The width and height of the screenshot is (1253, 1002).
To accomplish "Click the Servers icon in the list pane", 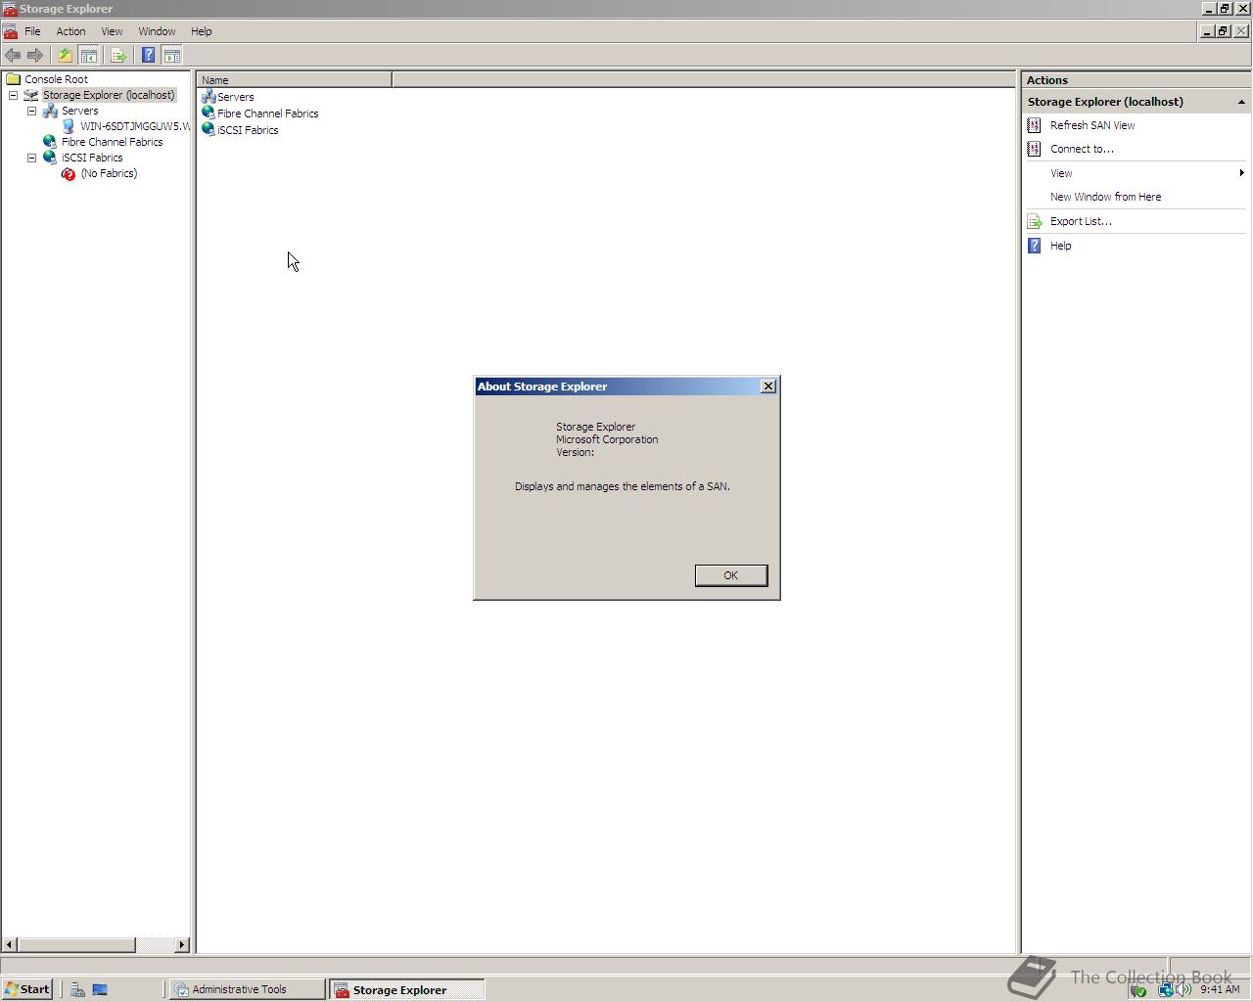I will point(208,97).
